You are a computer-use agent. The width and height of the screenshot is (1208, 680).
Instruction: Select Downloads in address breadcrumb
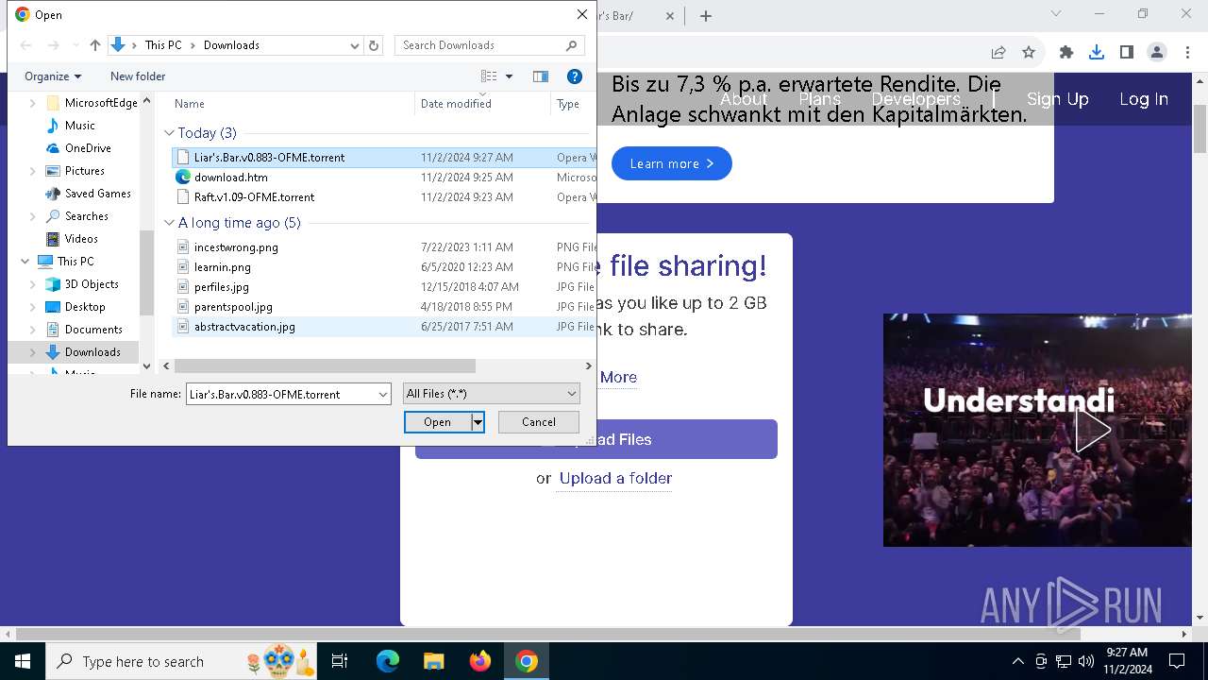tap(231, 45)
